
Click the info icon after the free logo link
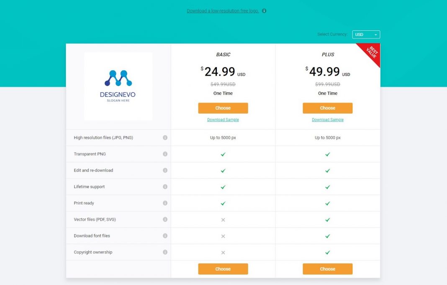coord(264,10)
